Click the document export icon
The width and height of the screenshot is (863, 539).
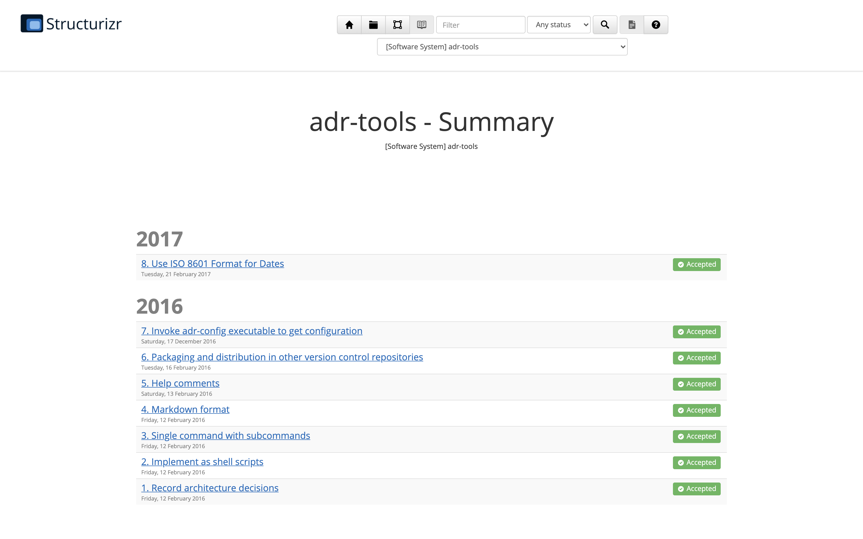pos(632,25)
